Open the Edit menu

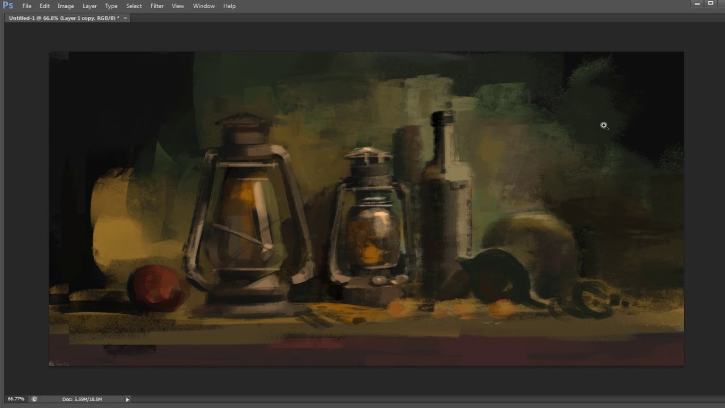click(x=44, y=6)
